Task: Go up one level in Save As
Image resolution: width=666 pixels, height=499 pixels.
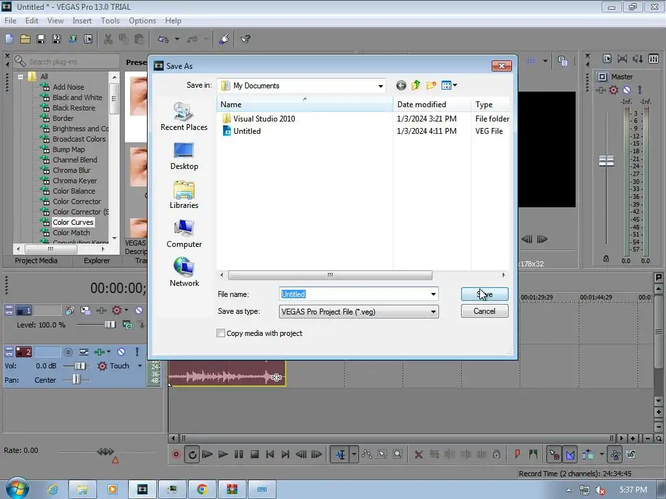Action: (416, 85)
